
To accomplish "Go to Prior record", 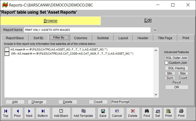I will tap(17, 113).
